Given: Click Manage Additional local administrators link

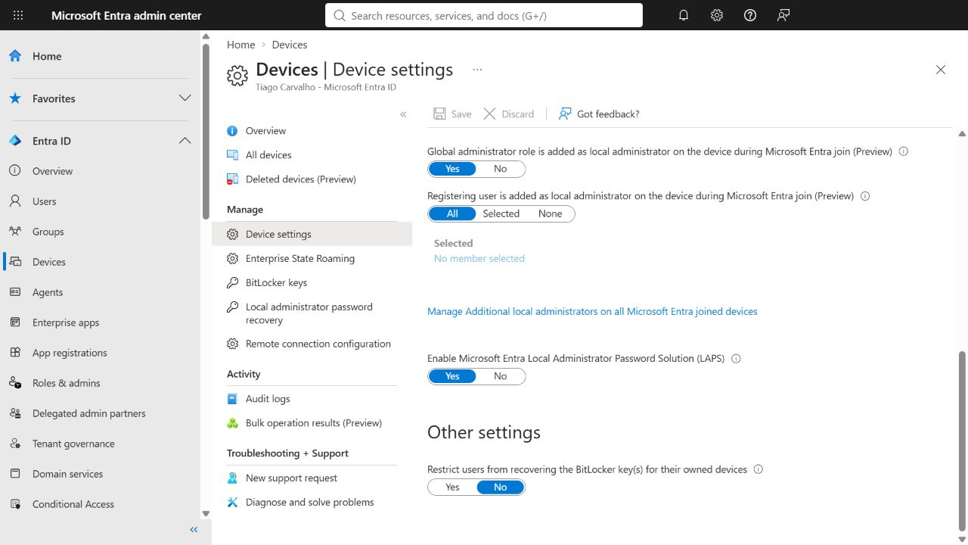Looking at the screenshot, I should (x=592, y=311).
